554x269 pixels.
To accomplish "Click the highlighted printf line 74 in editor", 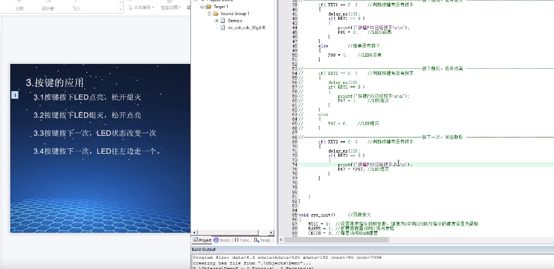I will pos(375,165).
